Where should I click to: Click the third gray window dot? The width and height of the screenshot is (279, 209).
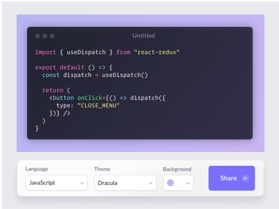(52, 36)
